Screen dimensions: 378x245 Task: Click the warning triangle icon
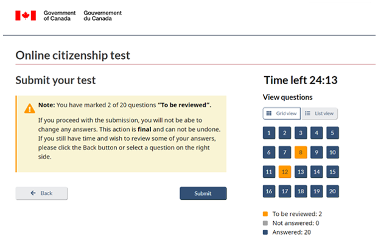pyautogui.click(x=29, y=108)
